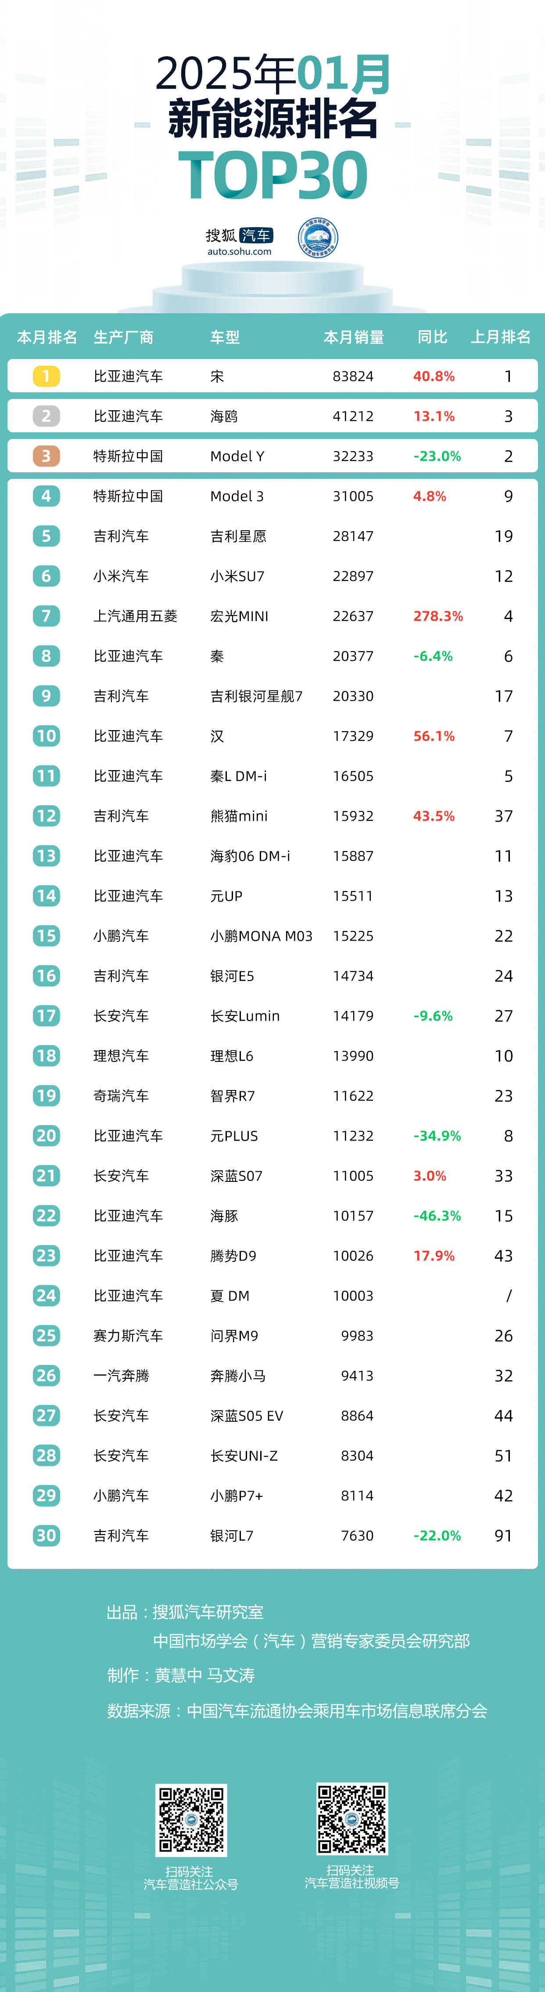Select the Model Y row text
This screenshot has height=1992, width=545.
[237, 456]
